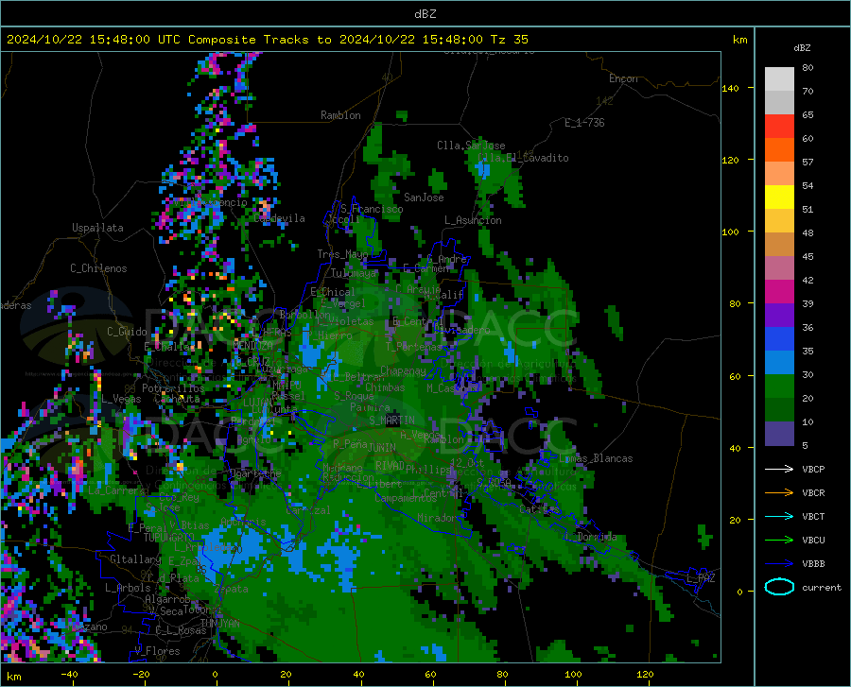Click the V_Flores map label
851x687 pixels.
pos(157,651)
